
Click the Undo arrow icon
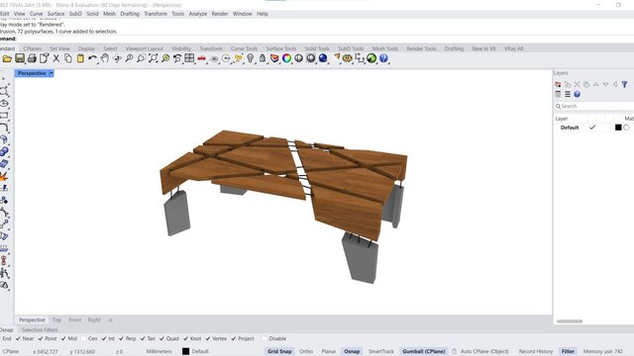92,58
